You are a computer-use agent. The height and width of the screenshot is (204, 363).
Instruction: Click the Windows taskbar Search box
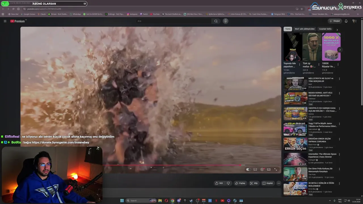(141, 201)
